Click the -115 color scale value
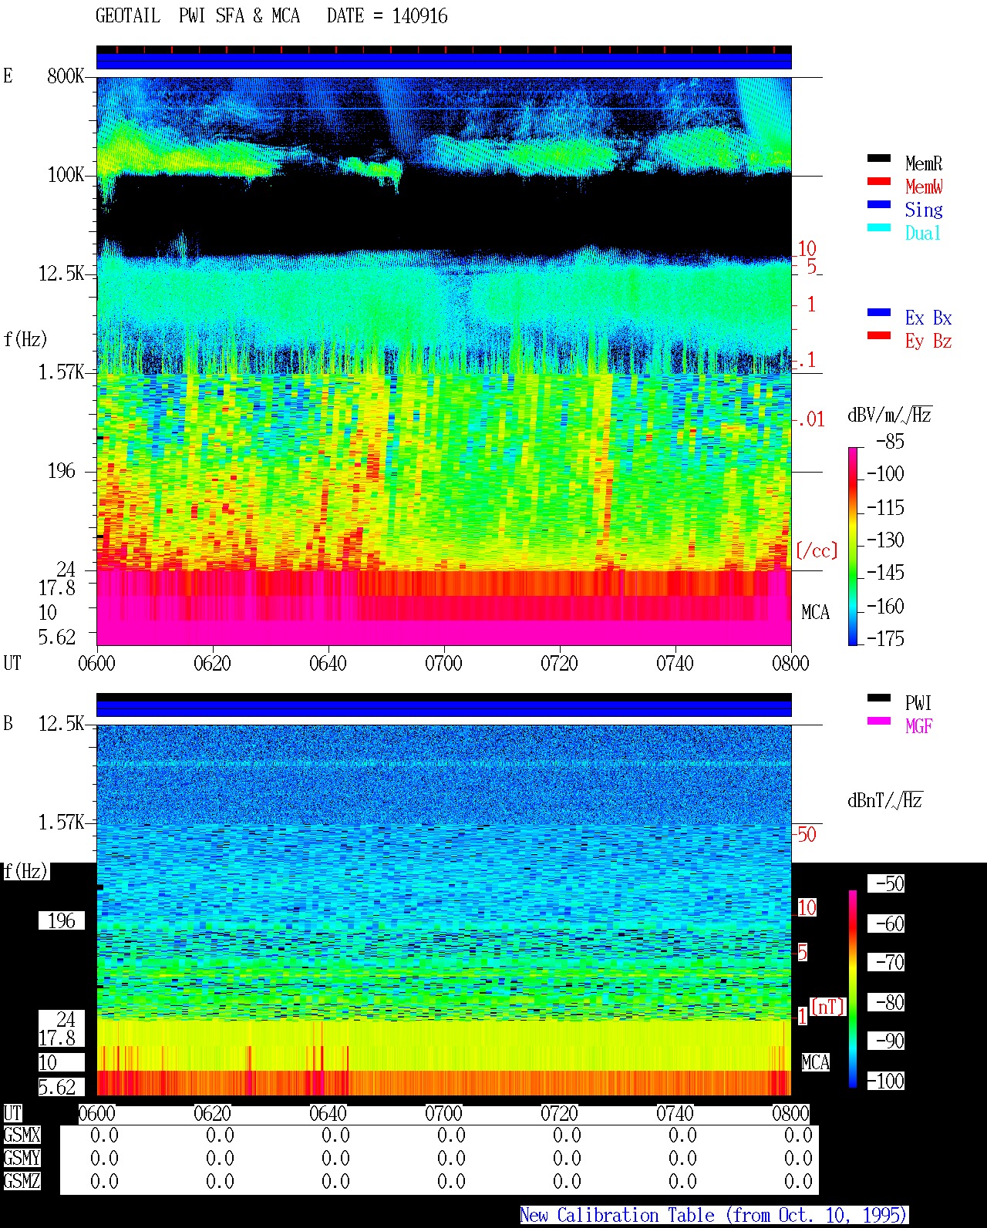Image resolution: width=987 pixels, height=1228 pixels. (x=885, y=508)
